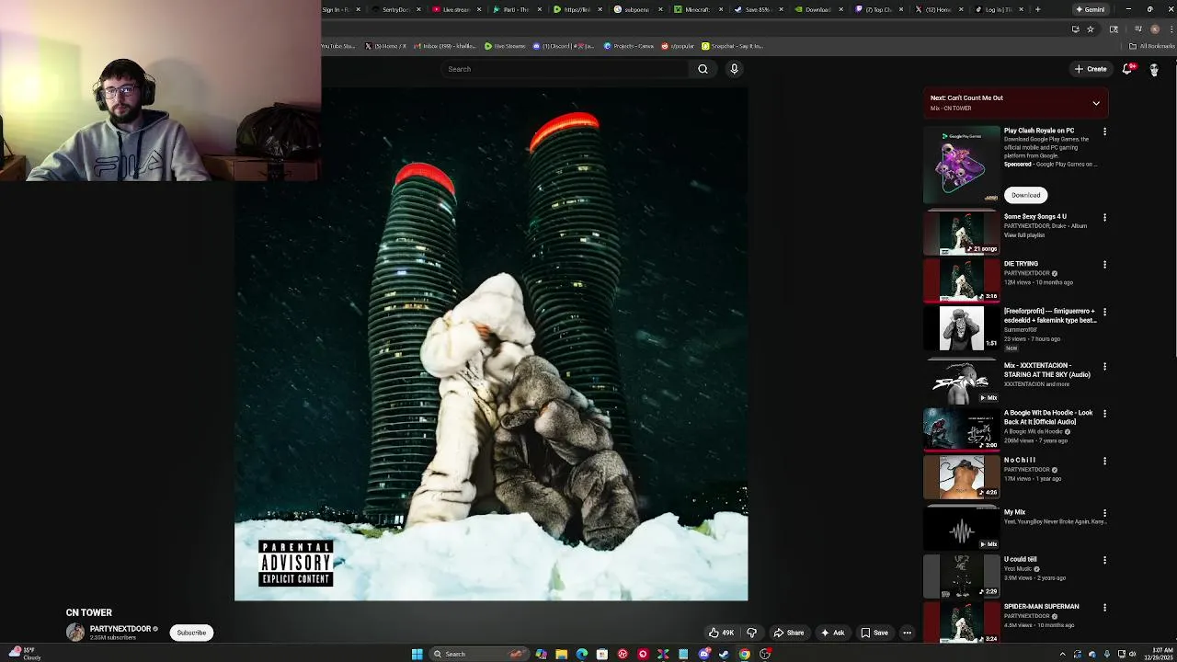Open U could tell video thumbnail

961,576
